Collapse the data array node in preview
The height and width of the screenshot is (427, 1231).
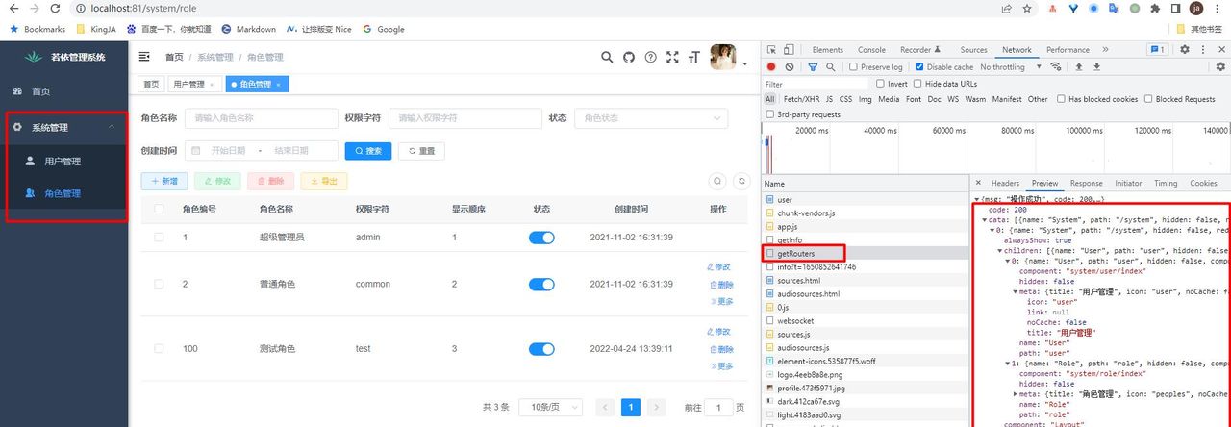pyautogui.click(x=985, y=220)
